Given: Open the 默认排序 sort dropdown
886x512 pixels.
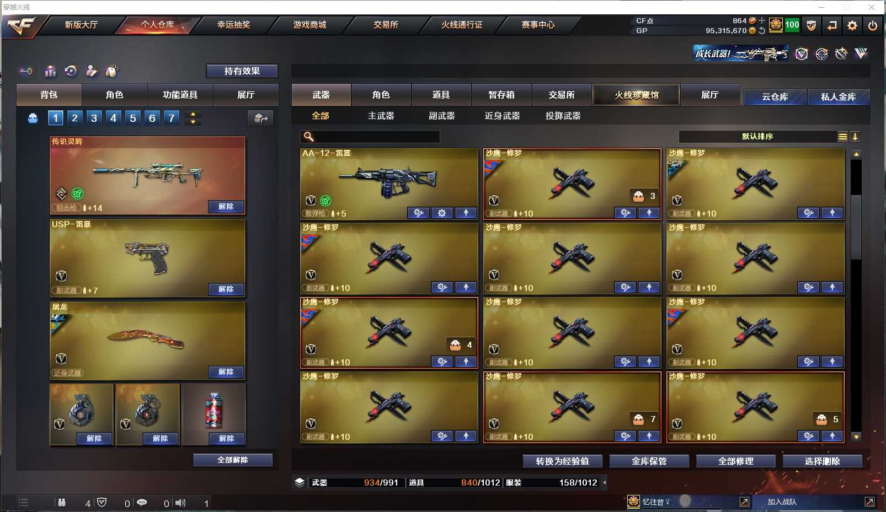Looking at the screenshot, I should [757, 137].
